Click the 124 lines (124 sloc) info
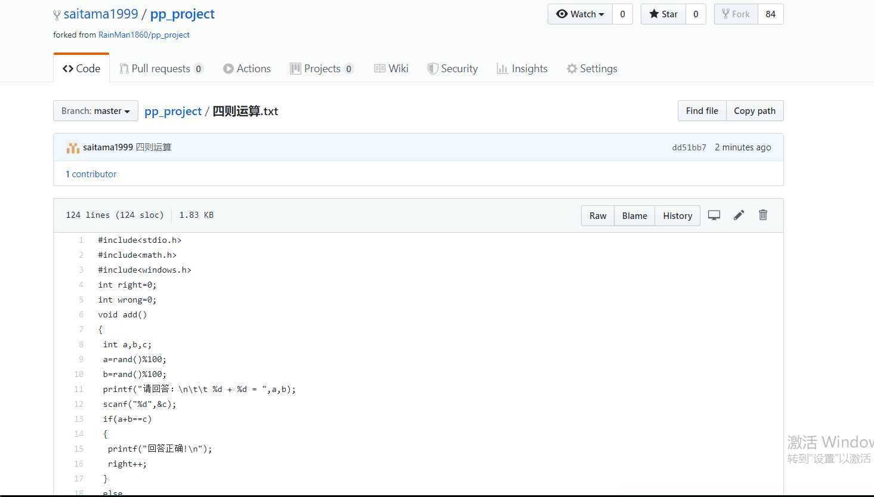This screenshot has width=874, height=497. pos(115,215)
